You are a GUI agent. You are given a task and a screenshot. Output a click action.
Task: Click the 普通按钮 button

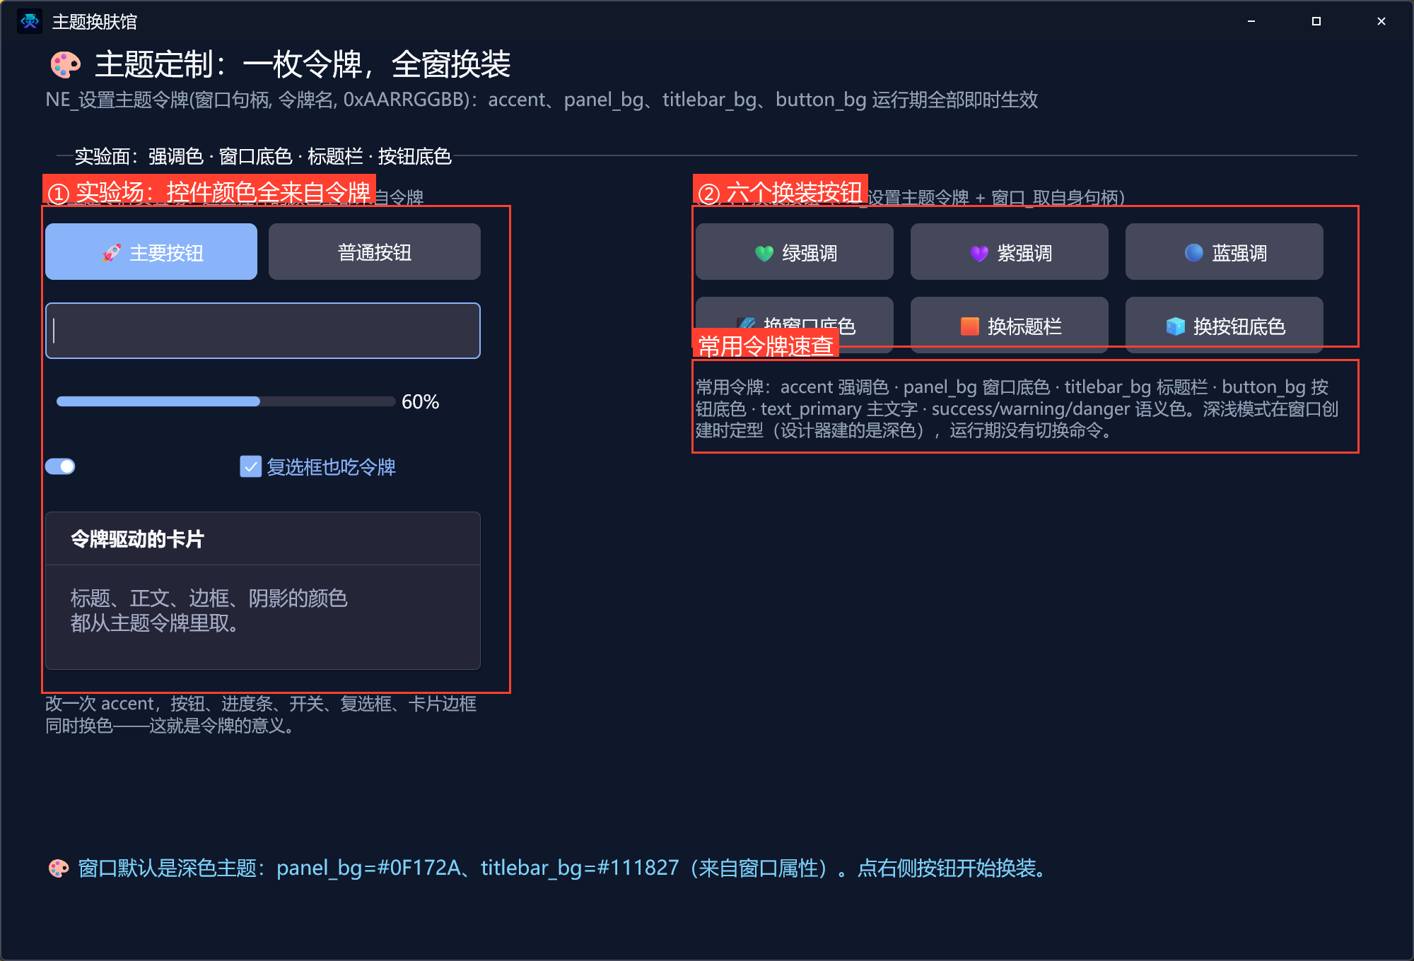tap(375, 252)
